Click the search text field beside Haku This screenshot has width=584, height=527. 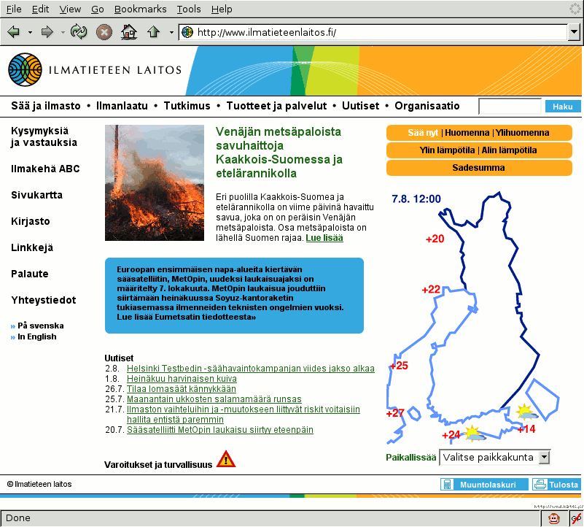tap(510, 107)
